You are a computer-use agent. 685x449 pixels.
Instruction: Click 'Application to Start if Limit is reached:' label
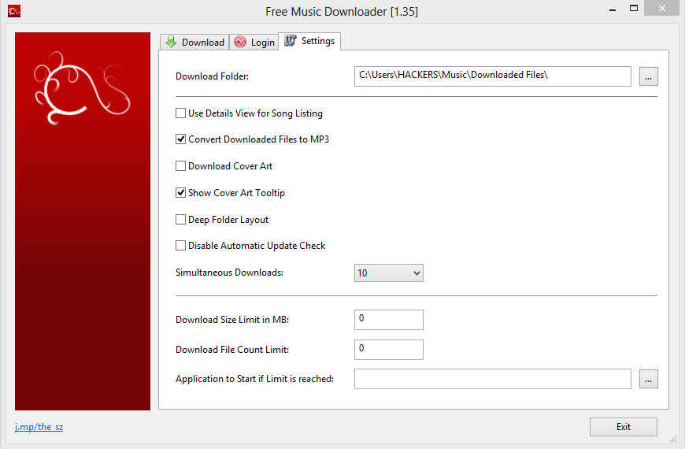254,379
